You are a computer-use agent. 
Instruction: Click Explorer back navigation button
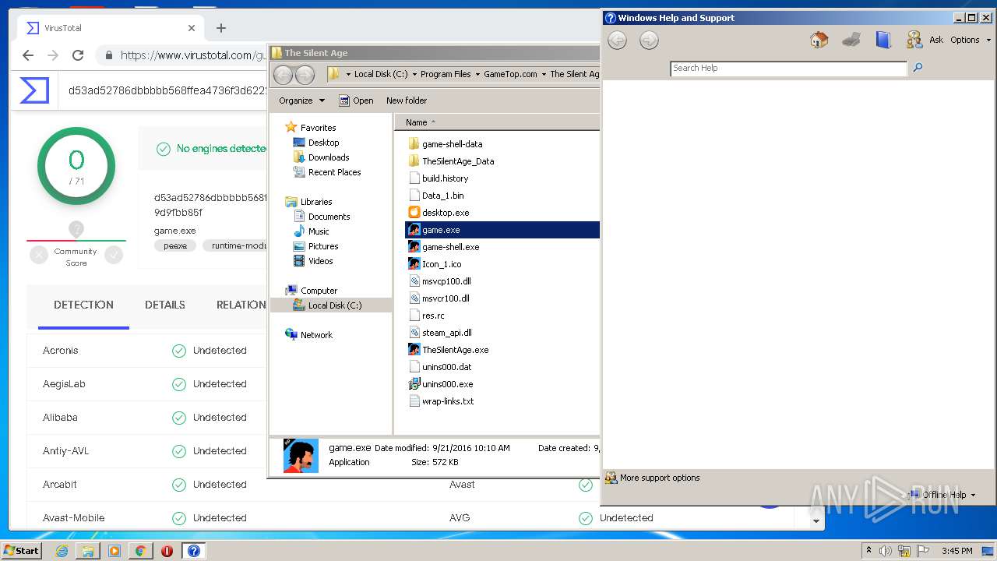[x=283, y=75]
